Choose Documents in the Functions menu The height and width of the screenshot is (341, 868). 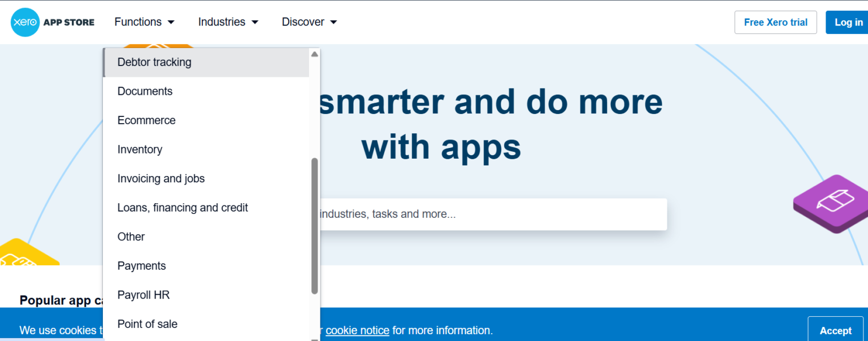click(x=145, y=91)
